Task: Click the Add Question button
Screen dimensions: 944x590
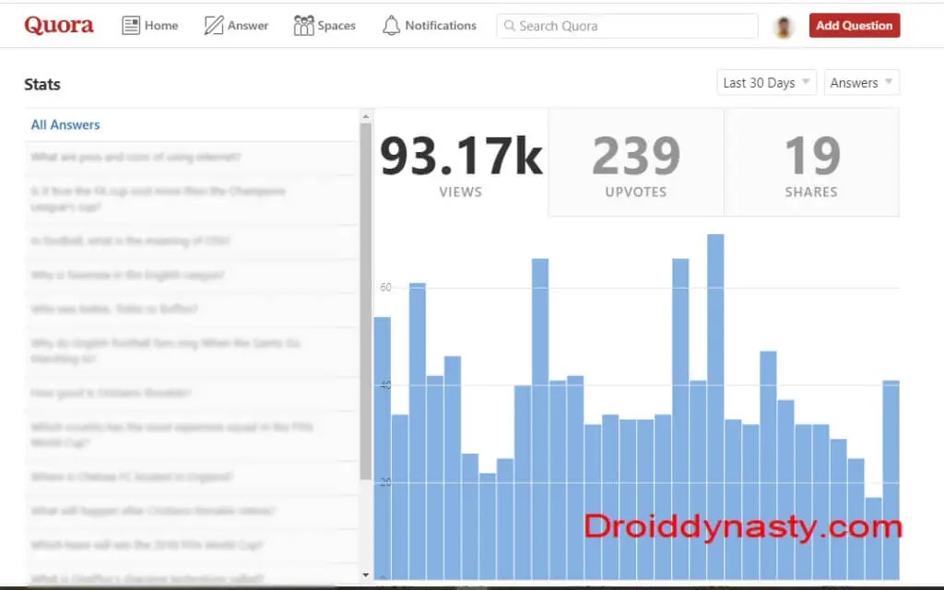Action: pos(855,25)
